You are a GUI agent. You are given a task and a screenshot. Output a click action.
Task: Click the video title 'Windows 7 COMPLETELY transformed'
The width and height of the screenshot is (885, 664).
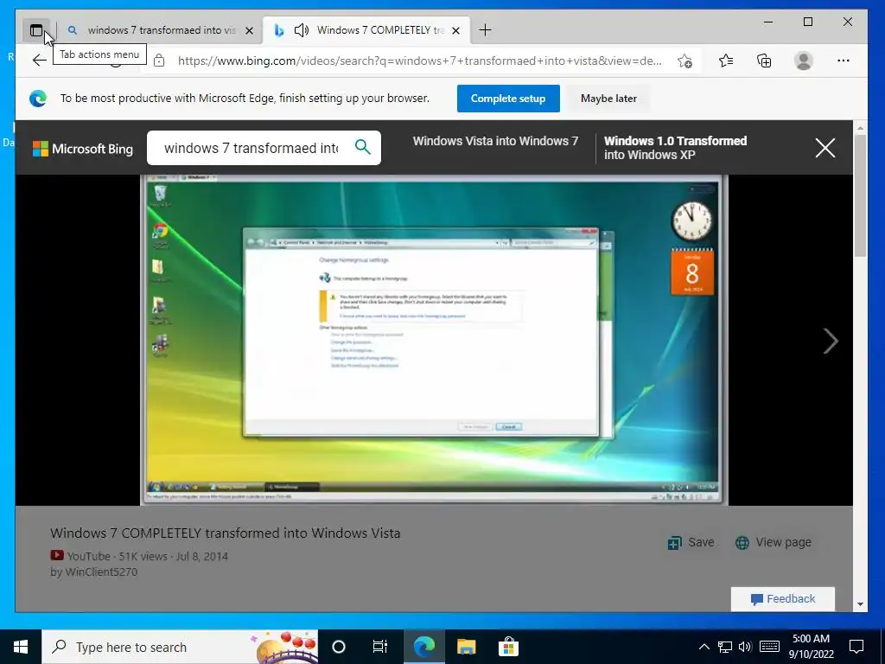226,533
